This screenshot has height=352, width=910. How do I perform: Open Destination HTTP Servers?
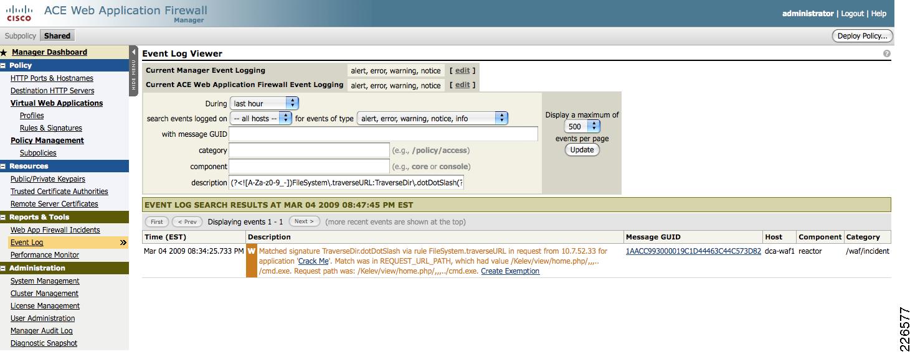pos(52,91)
